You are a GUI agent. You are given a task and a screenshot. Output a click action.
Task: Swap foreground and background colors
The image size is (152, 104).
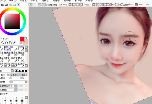tap(26, 38)
